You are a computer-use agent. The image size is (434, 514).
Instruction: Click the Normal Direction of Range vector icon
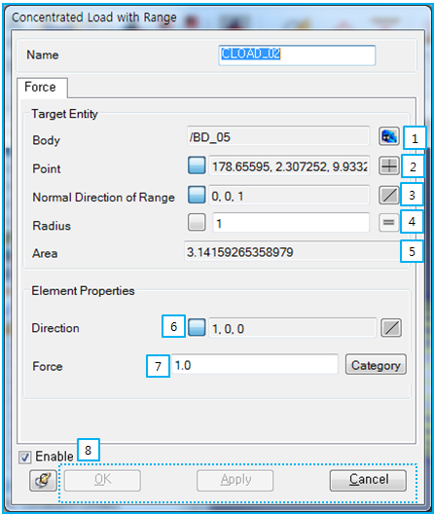coord(389,196)
